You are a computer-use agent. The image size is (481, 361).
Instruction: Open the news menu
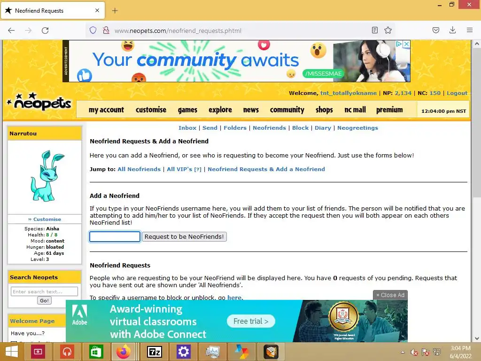coord(251,110)
